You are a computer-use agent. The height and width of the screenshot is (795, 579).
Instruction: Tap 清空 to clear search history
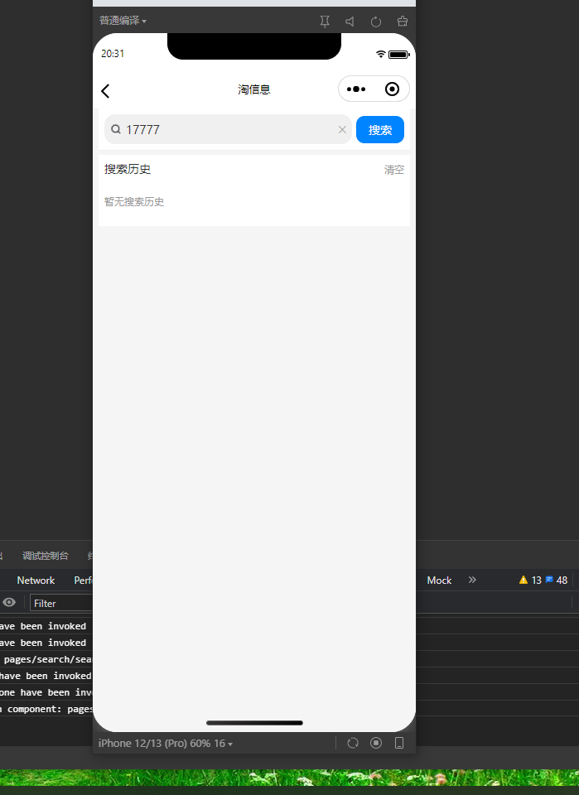[x=394, y=170]
